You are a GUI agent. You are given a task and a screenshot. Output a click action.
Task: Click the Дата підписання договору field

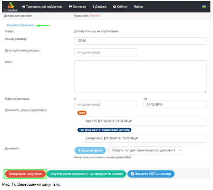tap(105, 52)
